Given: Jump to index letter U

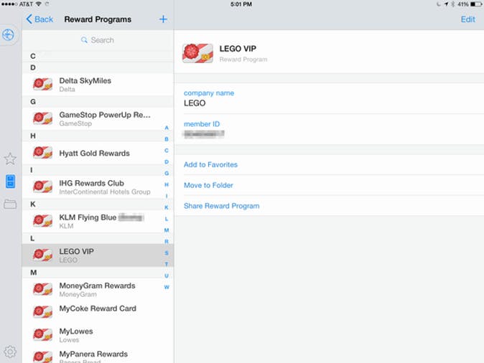Looking at the screenshot, I should tap(167, 275).
